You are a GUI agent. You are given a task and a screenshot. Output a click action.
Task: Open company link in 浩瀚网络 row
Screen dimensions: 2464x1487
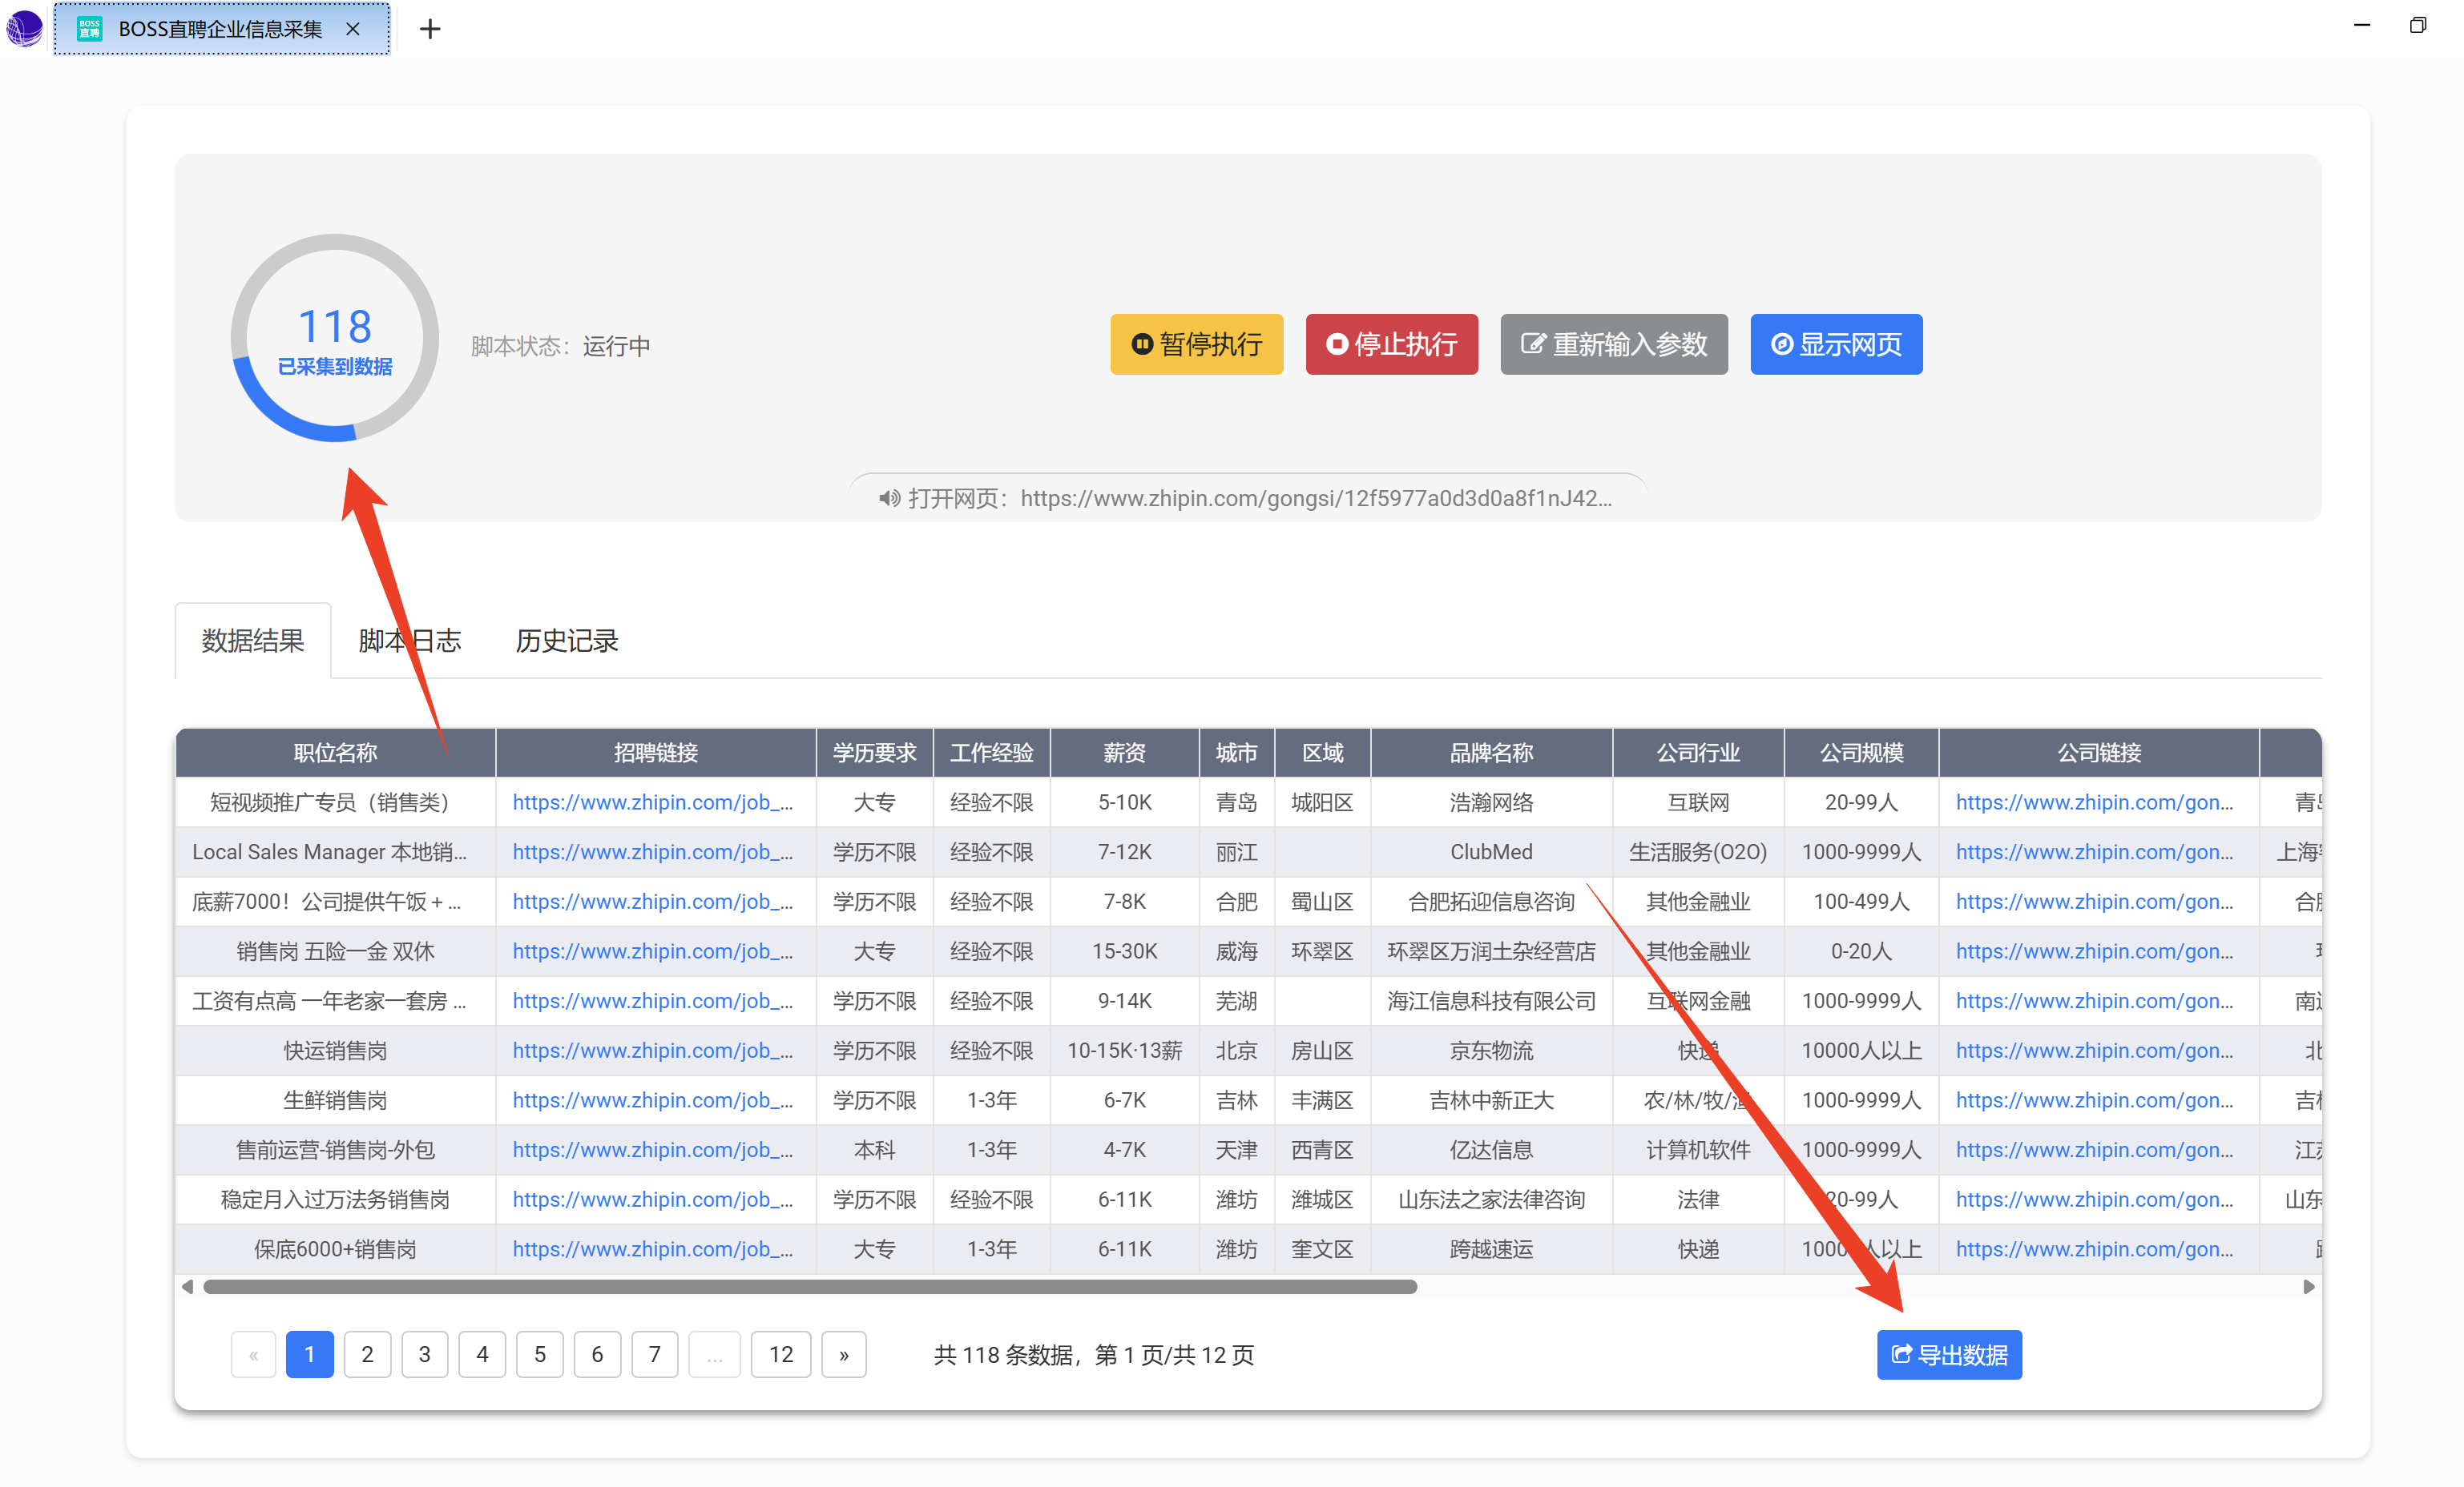coord(2094,802)
